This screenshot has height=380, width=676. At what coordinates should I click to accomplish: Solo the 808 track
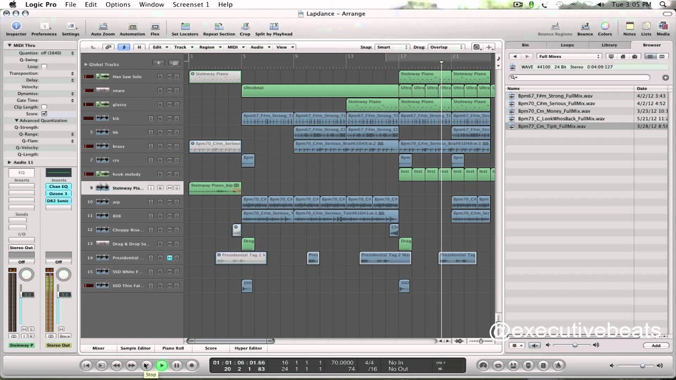coord(177,216)
